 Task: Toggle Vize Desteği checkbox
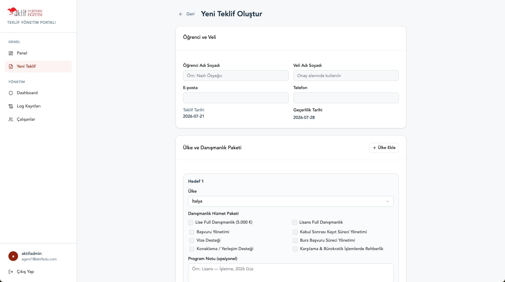tap(192, 240)
